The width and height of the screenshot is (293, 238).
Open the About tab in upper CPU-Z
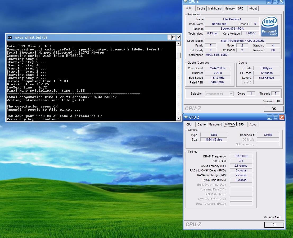click(x=253, y=8)
